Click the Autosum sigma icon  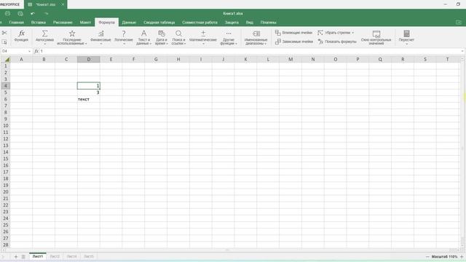[x=44, y=33]
